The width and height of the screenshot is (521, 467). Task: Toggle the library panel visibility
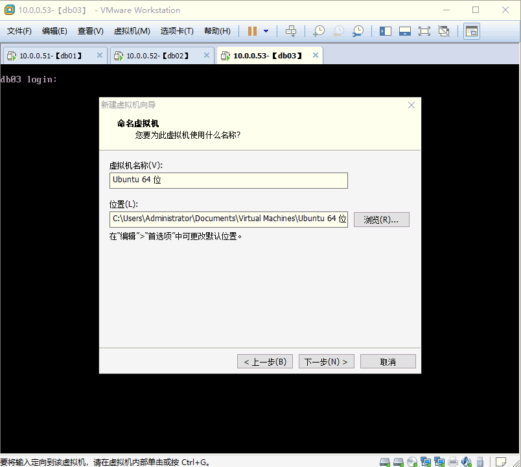386,30
